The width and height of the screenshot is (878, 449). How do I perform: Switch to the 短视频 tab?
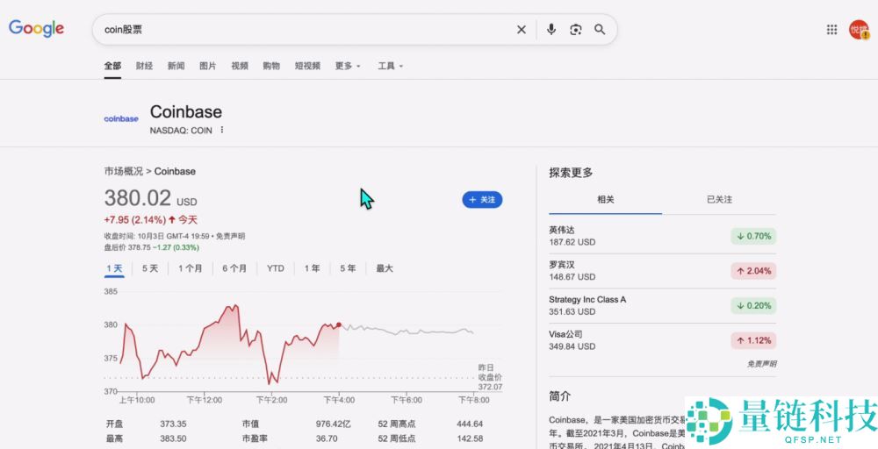tap(307, 66)
